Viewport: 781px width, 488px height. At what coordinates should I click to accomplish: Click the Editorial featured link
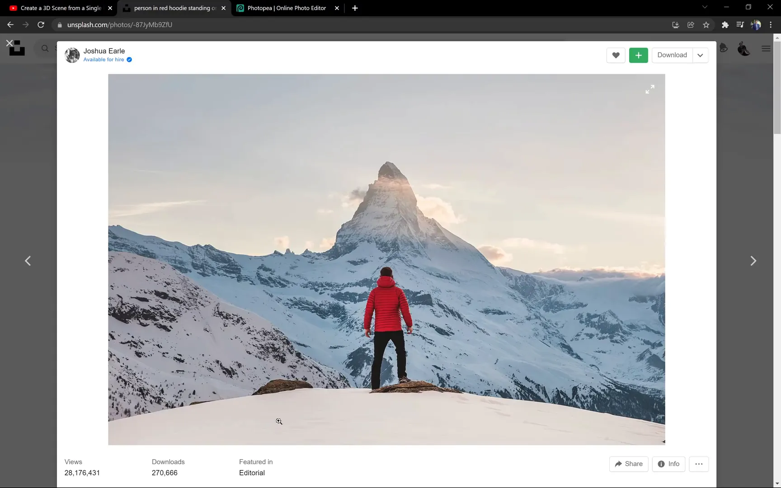pos(252,473)
